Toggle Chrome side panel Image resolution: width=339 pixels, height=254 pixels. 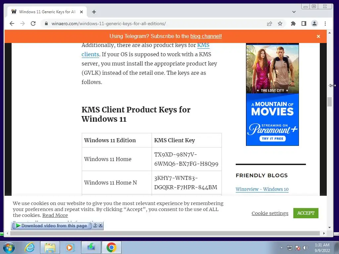tap(304, 23)
